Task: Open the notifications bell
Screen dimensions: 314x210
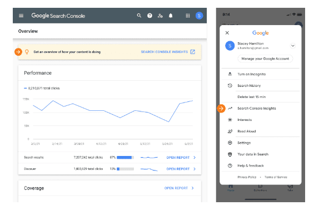Action: pyautogui.click(x=171, y=16)
